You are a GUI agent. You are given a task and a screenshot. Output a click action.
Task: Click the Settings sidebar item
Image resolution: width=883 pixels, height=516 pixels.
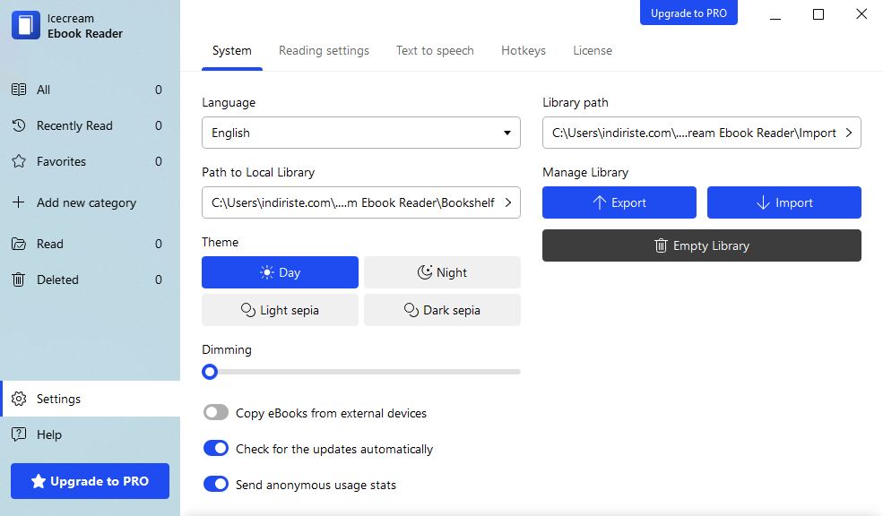click(x=91, y=399)
